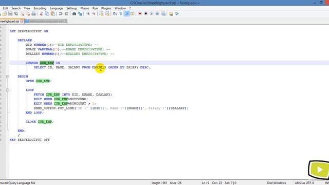Open the Replace dialog toolbar icon
The width and height of the screenshot is (329, 185).
point(80,14)
